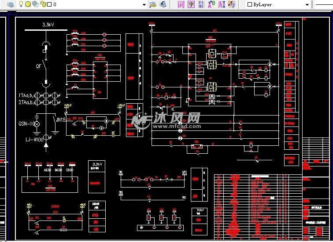The height and width of the screenshot is (242, 333).
Task: Click the magenta 词 text tool icon
Action: pyautogui.click(x=181, y=4)
